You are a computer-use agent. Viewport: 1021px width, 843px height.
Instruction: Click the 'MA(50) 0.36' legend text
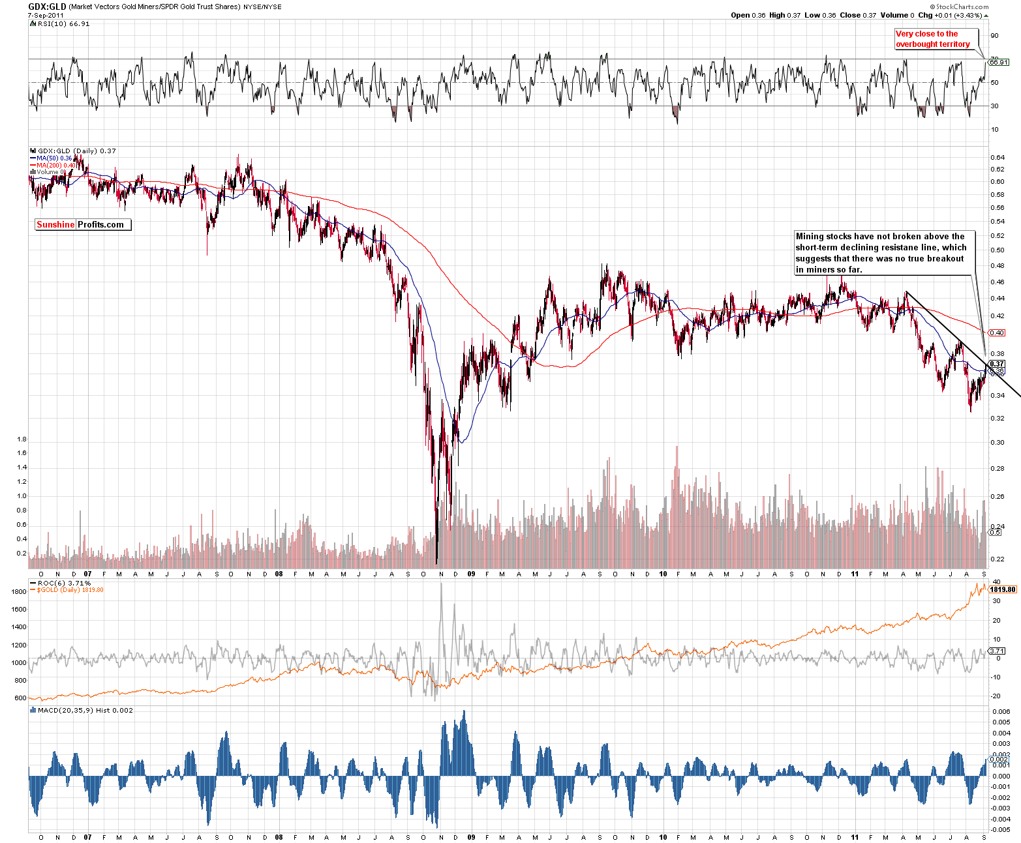pos(54,158)
